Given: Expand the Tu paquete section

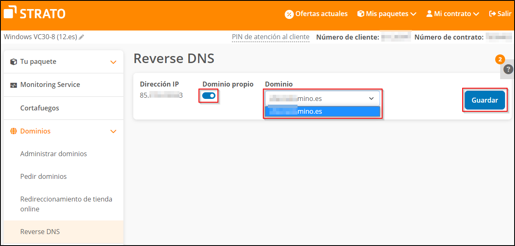Looking at the screenshot, I should click(x=113, y=61).
